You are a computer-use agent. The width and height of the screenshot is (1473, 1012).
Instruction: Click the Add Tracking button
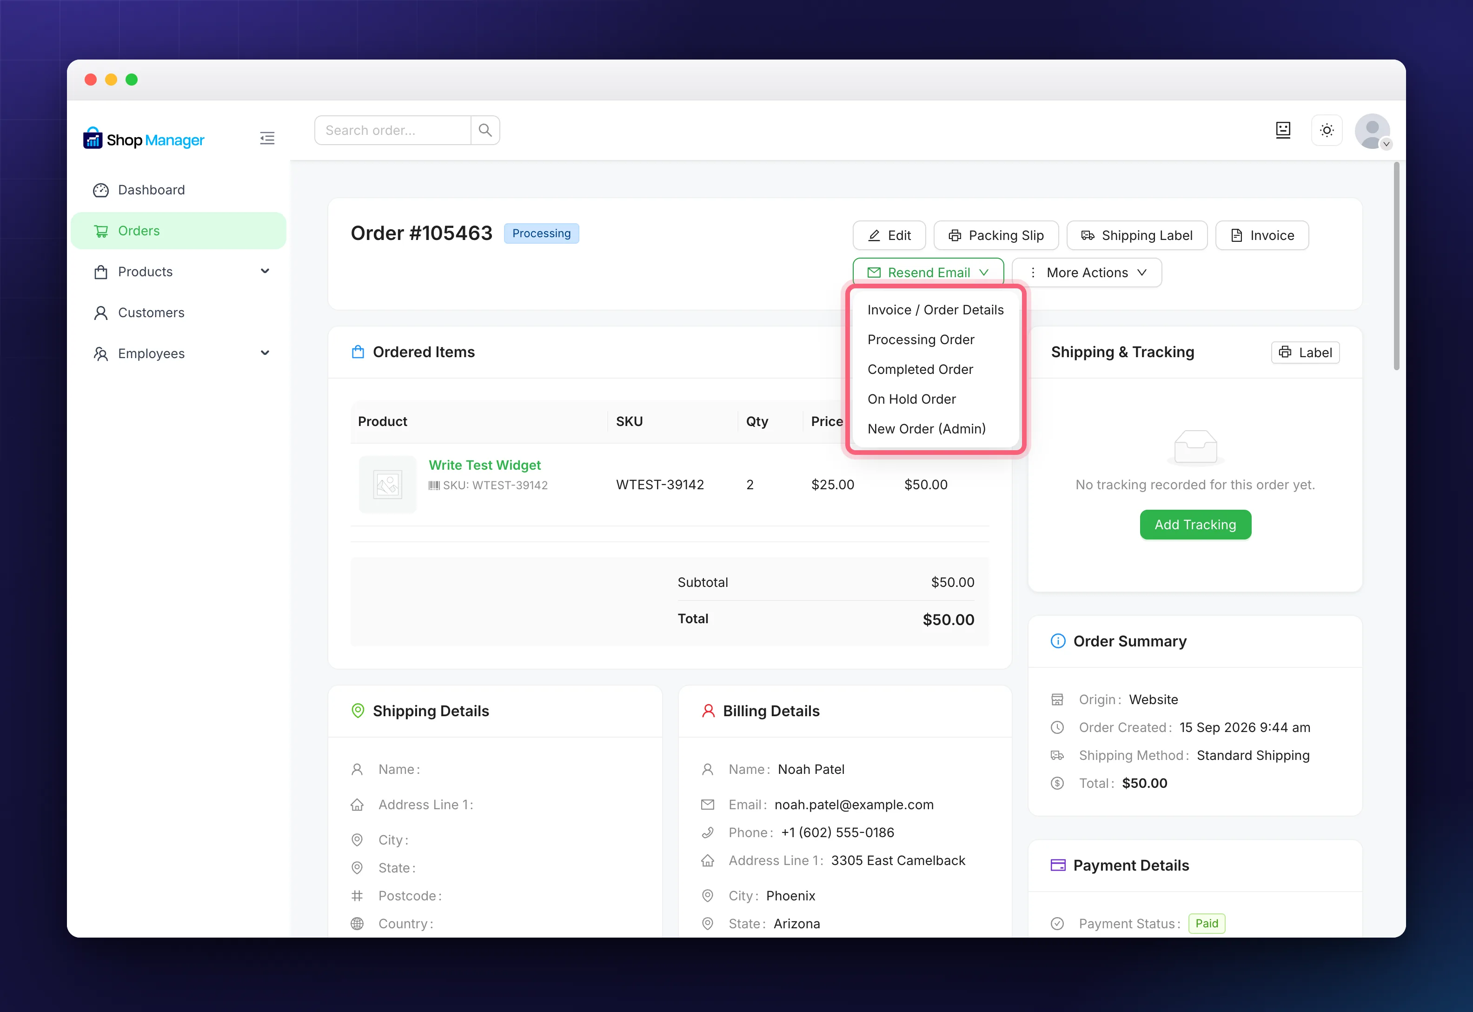tap(1195, 525)
